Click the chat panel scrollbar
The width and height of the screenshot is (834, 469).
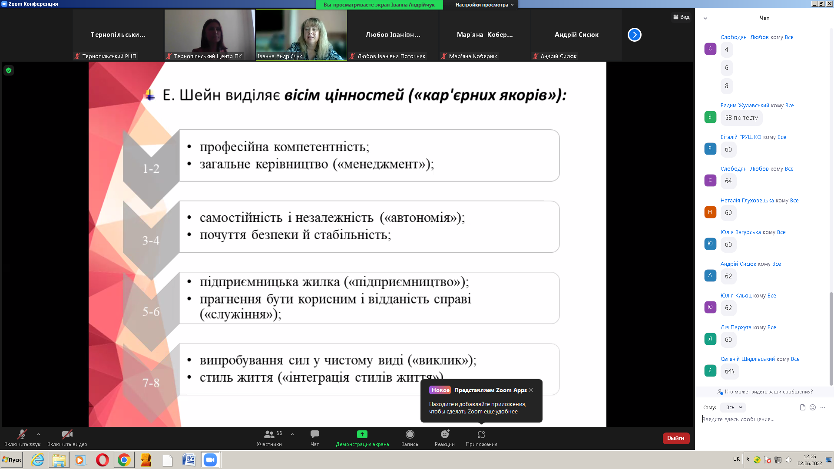831,339
